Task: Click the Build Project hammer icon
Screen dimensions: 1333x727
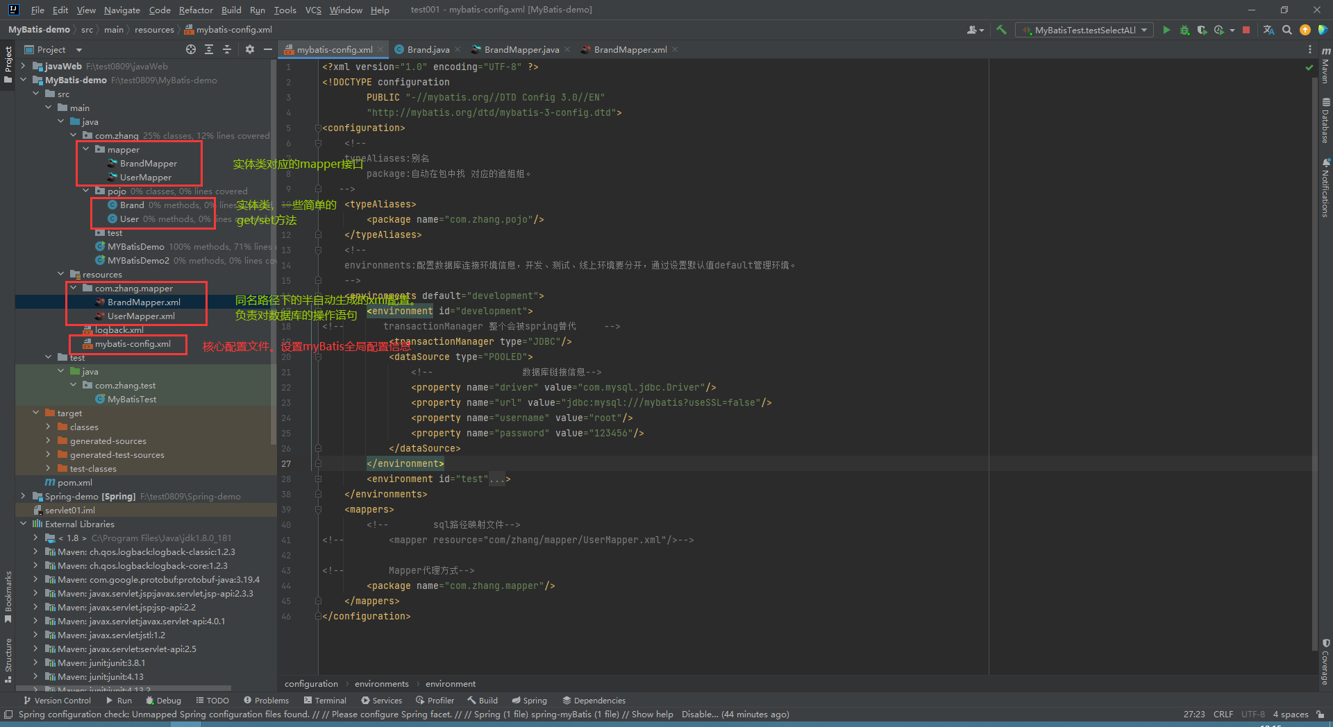Action: pos(1001,30)
